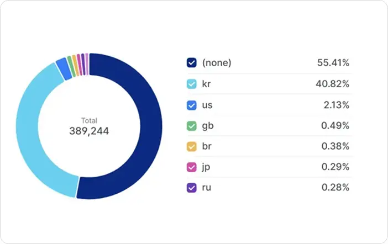This screenshot has width=388, height=244.
Task: Select the 40.82% value for kr
Action: point(332,84)
